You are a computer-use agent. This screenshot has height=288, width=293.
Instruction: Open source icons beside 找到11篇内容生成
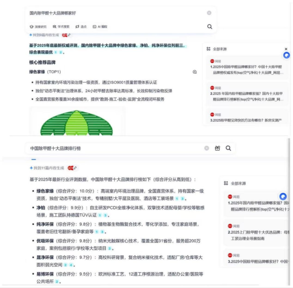pyautogui.click(x=72, y=168)
